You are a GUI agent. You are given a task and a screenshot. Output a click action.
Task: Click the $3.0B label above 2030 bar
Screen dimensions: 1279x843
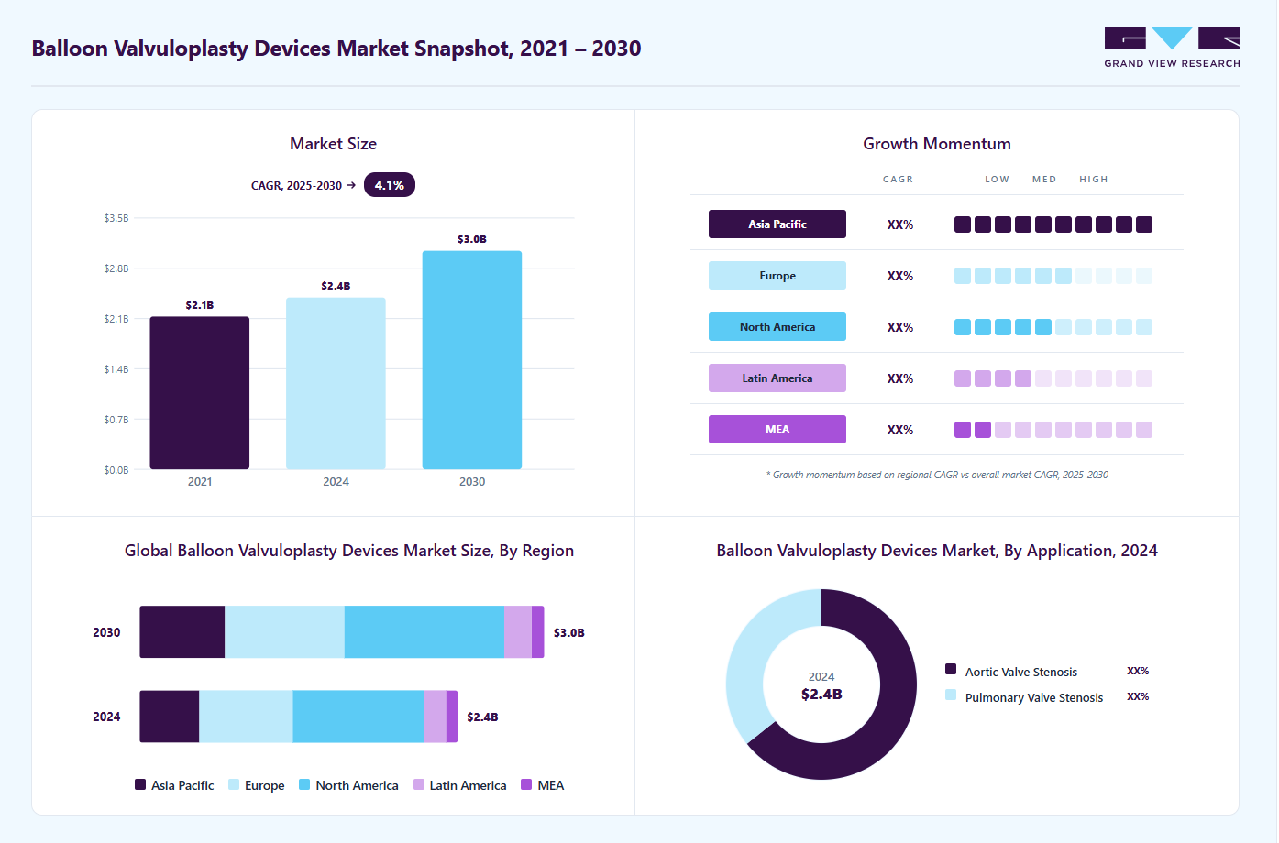(472, 239)
